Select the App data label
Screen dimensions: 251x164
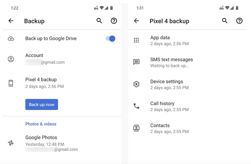point(160,38)
